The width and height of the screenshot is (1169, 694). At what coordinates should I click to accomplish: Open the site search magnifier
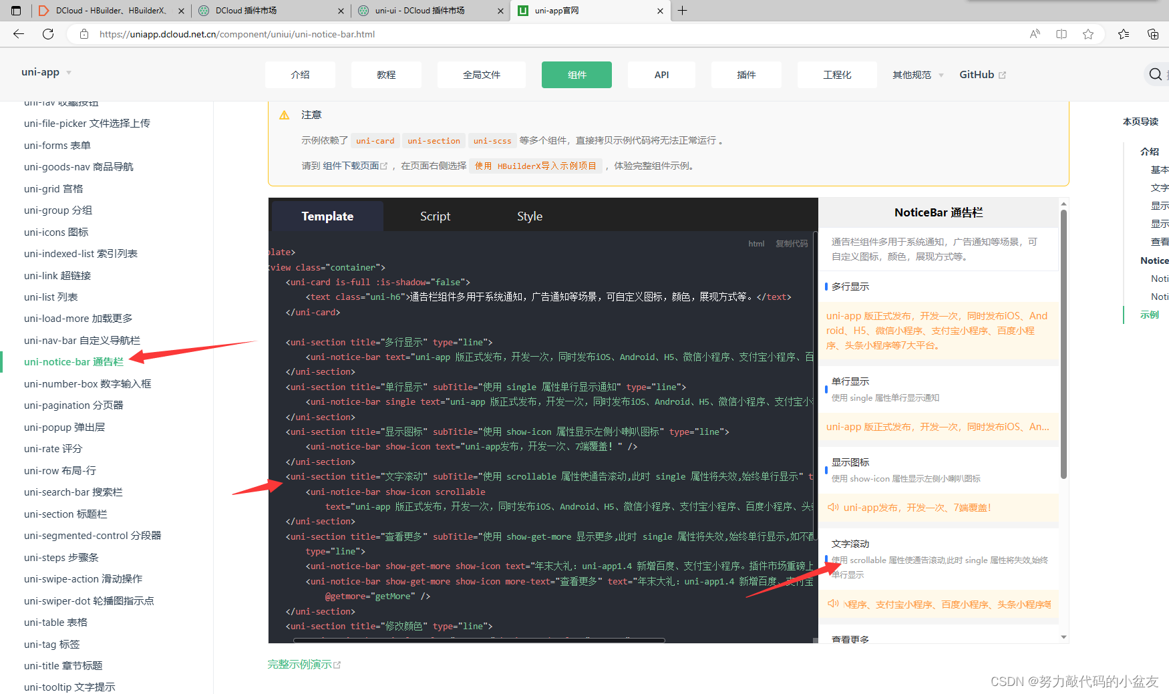pos(1155,74)
